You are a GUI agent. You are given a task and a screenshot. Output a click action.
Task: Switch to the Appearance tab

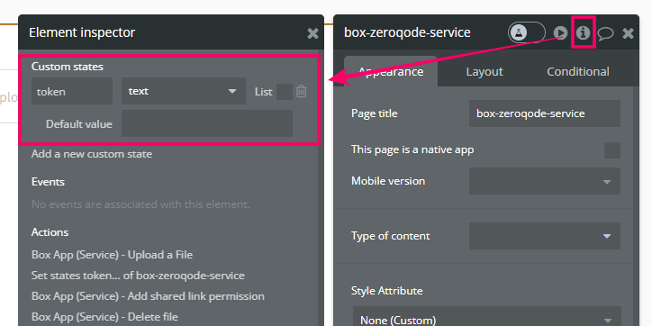(391, 71)
